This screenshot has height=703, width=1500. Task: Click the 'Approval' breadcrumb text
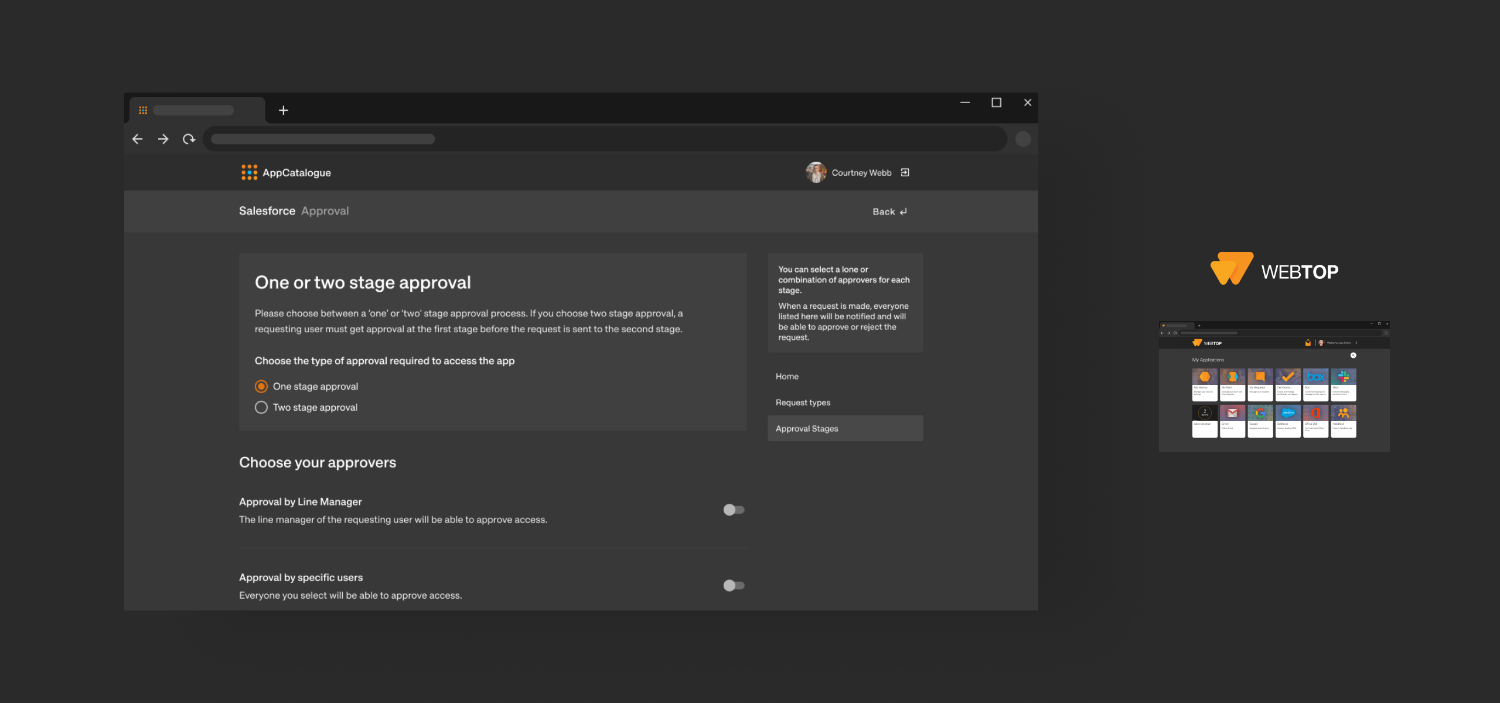pyautogui.click(x=325, y=211)
